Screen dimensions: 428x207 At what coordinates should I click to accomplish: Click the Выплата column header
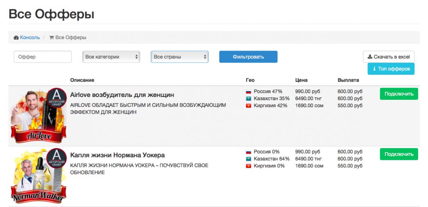(348, 80)
